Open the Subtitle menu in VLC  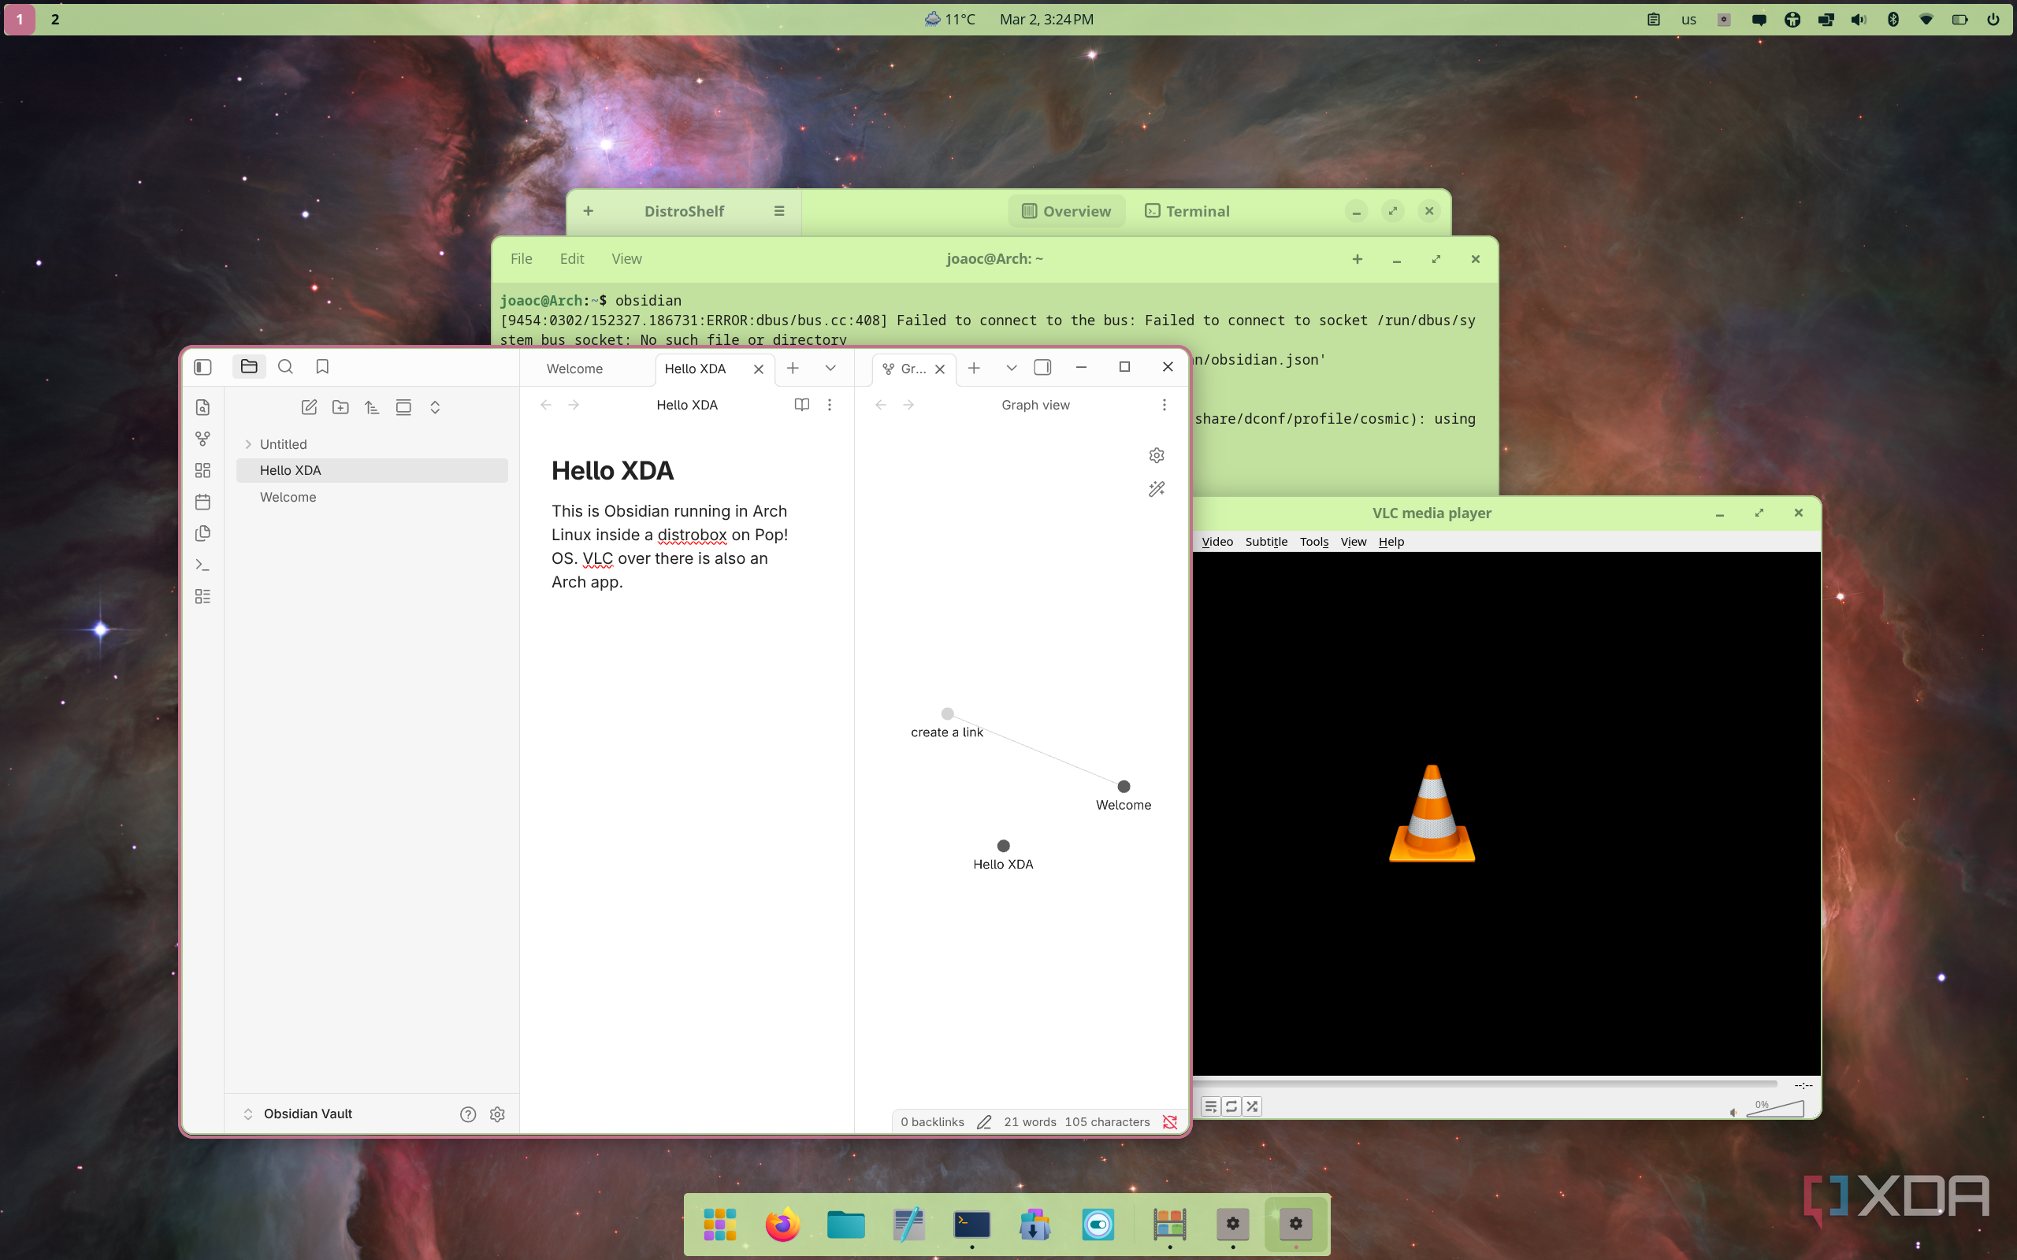(1266, 542)
